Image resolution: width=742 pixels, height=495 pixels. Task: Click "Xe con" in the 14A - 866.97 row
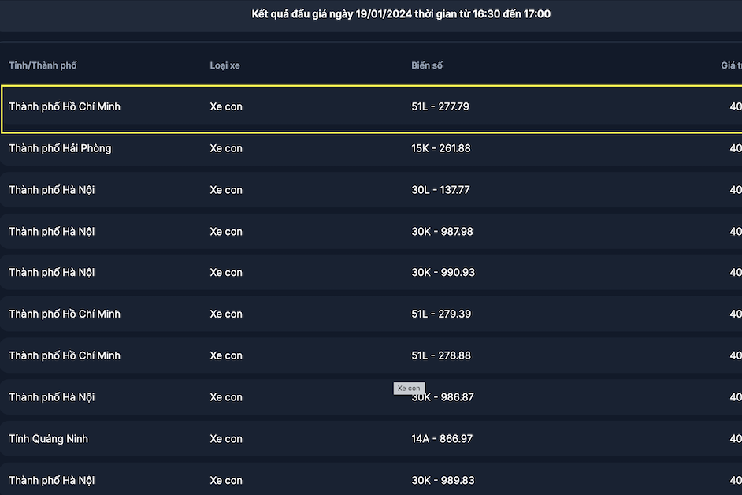pyautogui.click(x=226, y=439)
